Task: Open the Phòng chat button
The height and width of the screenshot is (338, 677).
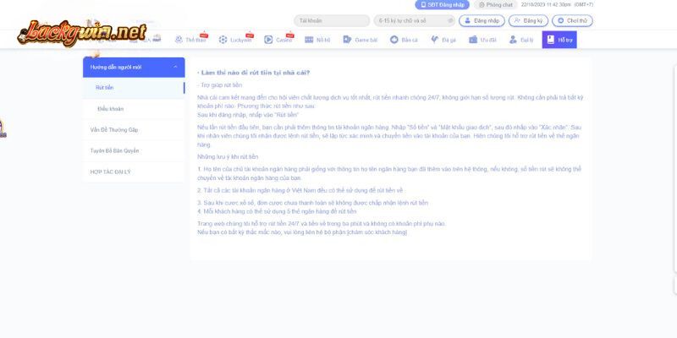Action: pyautogui.click(x=495, y=5)
